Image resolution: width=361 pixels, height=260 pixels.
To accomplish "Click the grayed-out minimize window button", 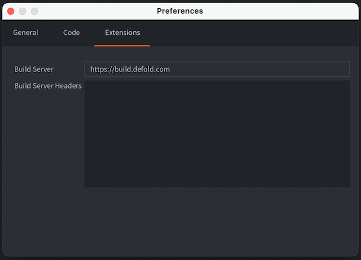I will 22,11.
